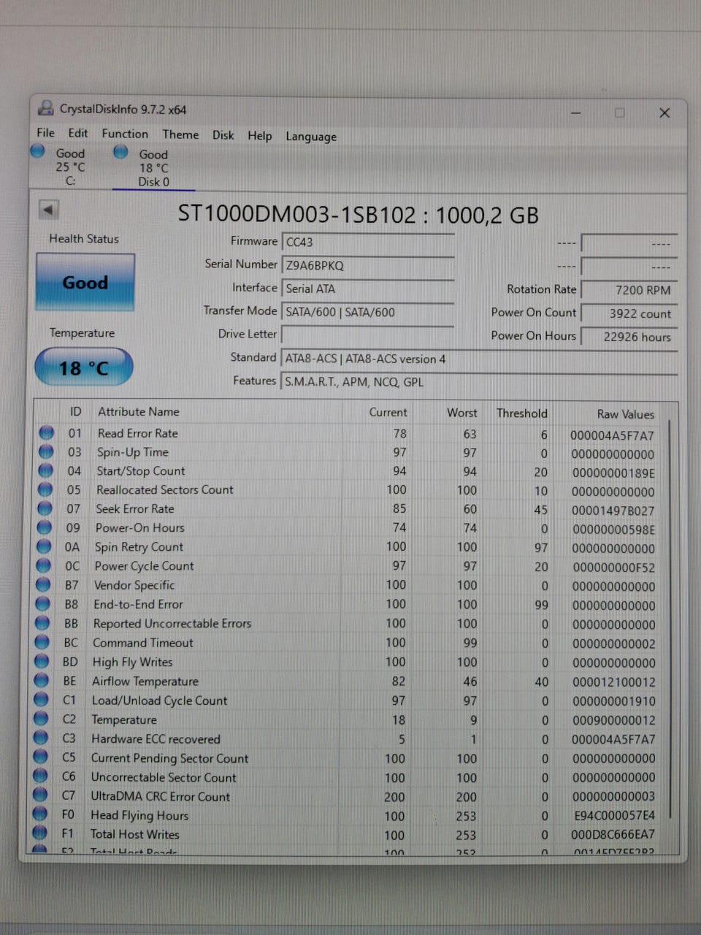Click status dot for Hardware ECC recovered
Viewport: 701px width, 935px height.
tap(41, 738)
